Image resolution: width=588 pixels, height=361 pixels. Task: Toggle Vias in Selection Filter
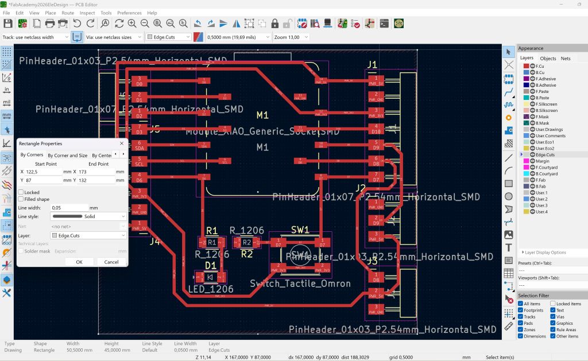coord(553,316)
